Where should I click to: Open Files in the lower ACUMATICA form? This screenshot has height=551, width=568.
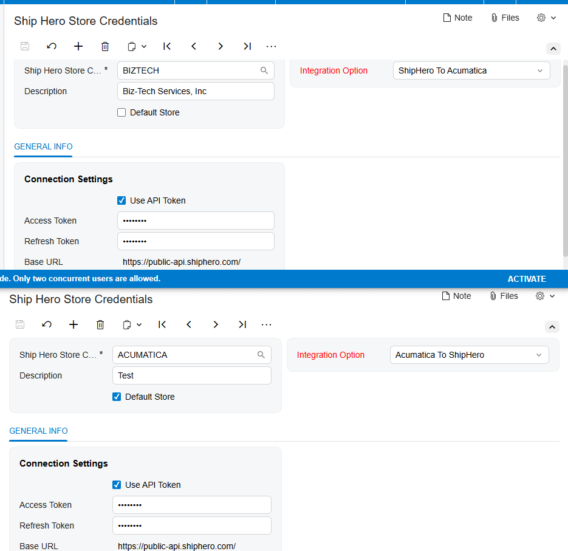(x=504, y=296)
